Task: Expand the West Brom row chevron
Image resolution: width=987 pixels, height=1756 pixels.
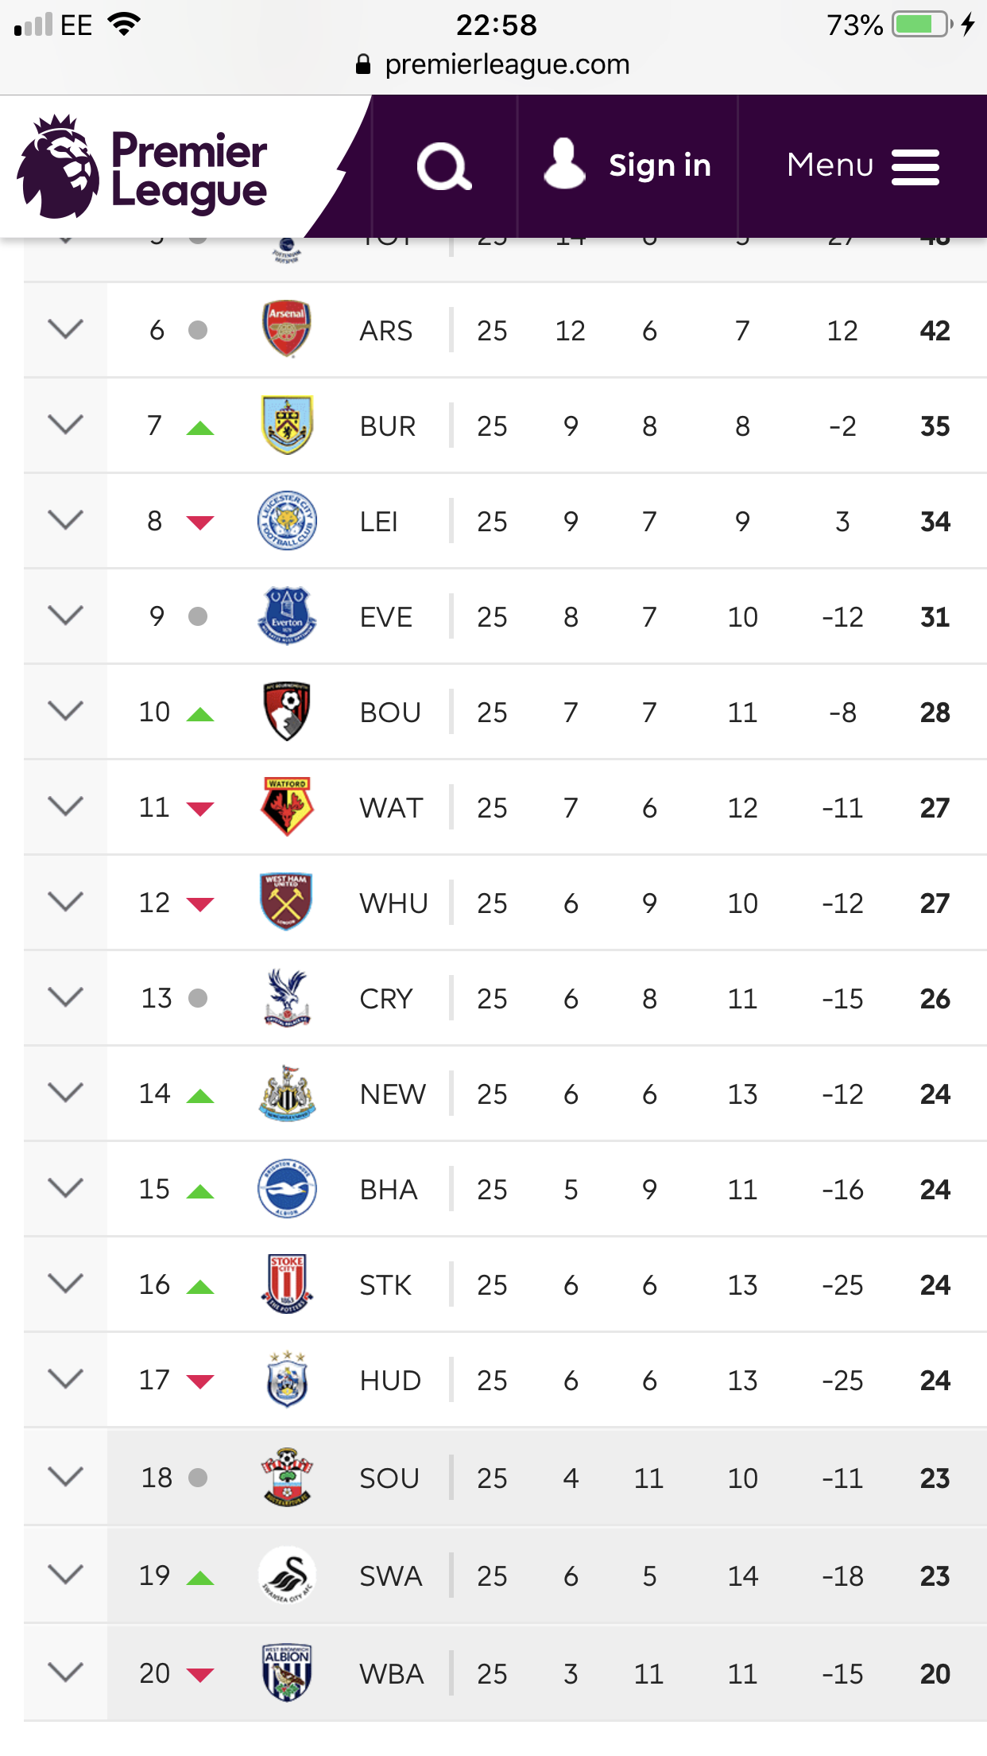Action: pos(65,1672)
